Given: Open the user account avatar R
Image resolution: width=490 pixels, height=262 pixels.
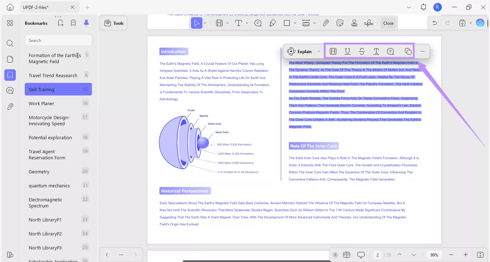Looking at the screenshot, I should [438, 7].
